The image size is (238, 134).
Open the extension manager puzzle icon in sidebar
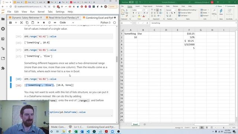coord(3,68)
